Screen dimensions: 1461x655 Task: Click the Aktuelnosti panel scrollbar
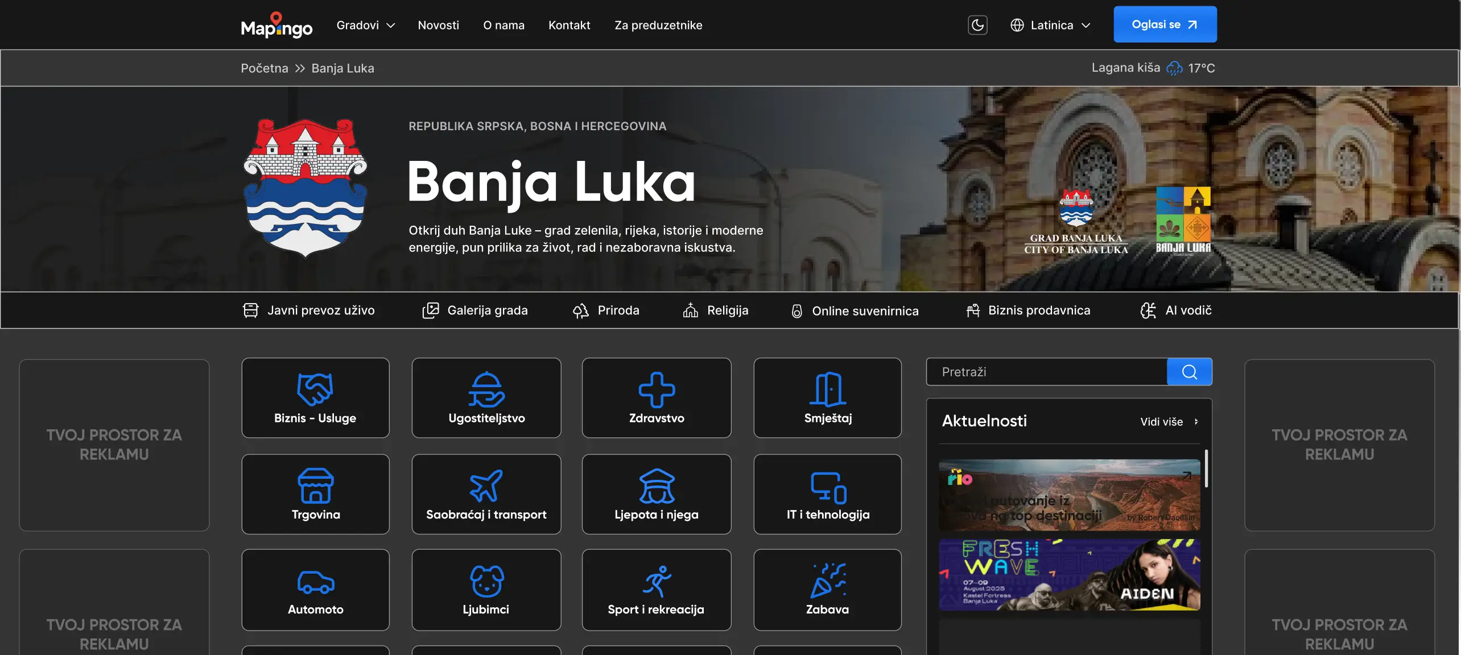pyautogui.click(x=1206, y=469)
